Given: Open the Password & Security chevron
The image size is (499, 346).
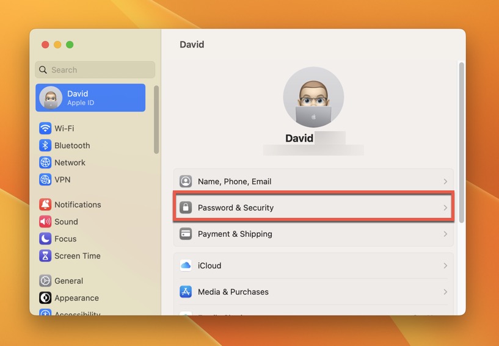Looking at the screenshot, I should [x=445, y=207].
